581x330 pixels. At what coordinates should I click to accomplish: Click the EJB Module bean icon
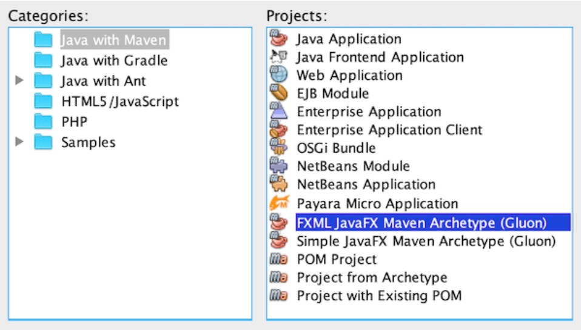278,93
